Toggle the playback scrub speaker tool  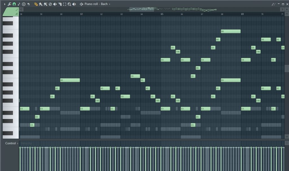tap(74, 4)
